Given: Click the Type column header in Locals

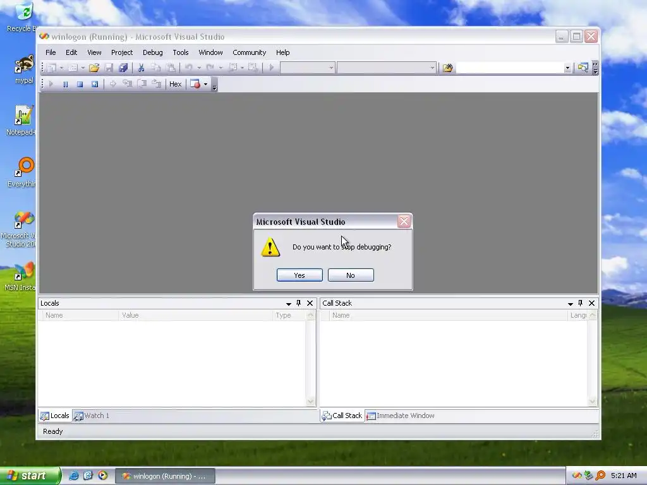Looking at the screenshot, I should click(x=289, y=315).
